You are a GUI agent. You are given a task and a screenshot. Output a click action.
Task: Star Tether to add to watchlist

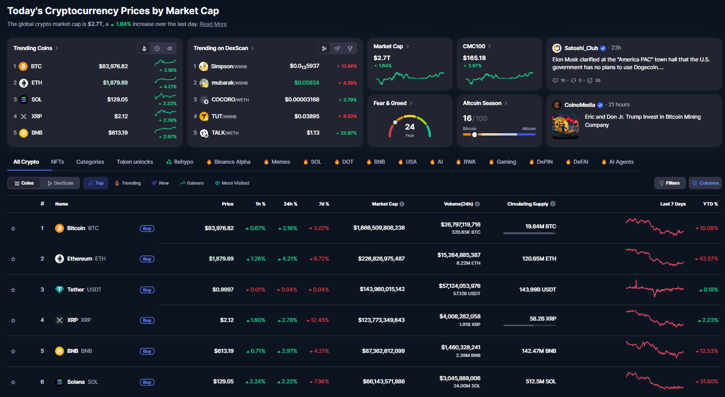[x=13, y=290]
